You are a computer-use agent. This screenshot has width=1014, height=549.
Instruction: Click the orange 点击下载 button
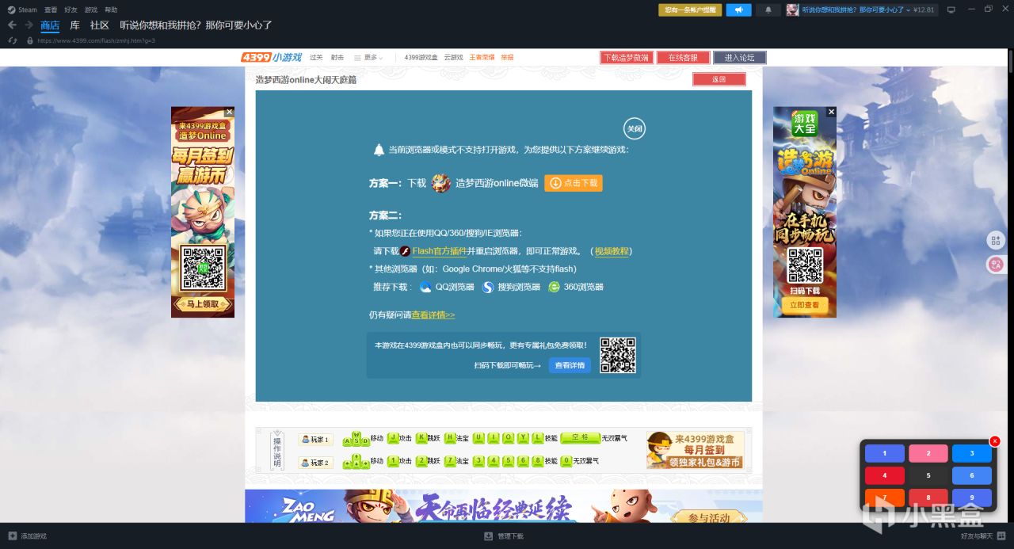[574, 183]
